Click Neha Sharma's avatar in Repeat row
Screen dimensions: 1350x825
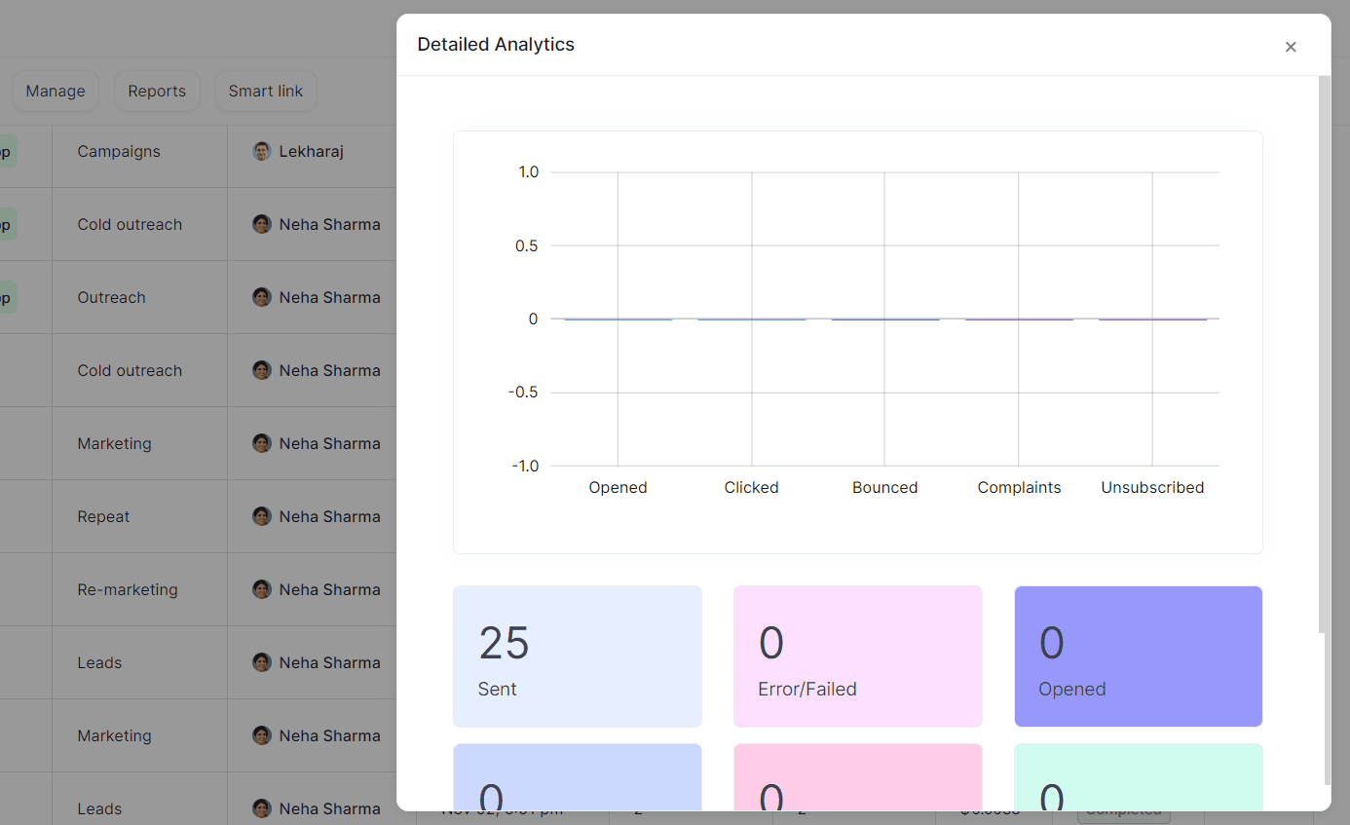click(261, 516)
